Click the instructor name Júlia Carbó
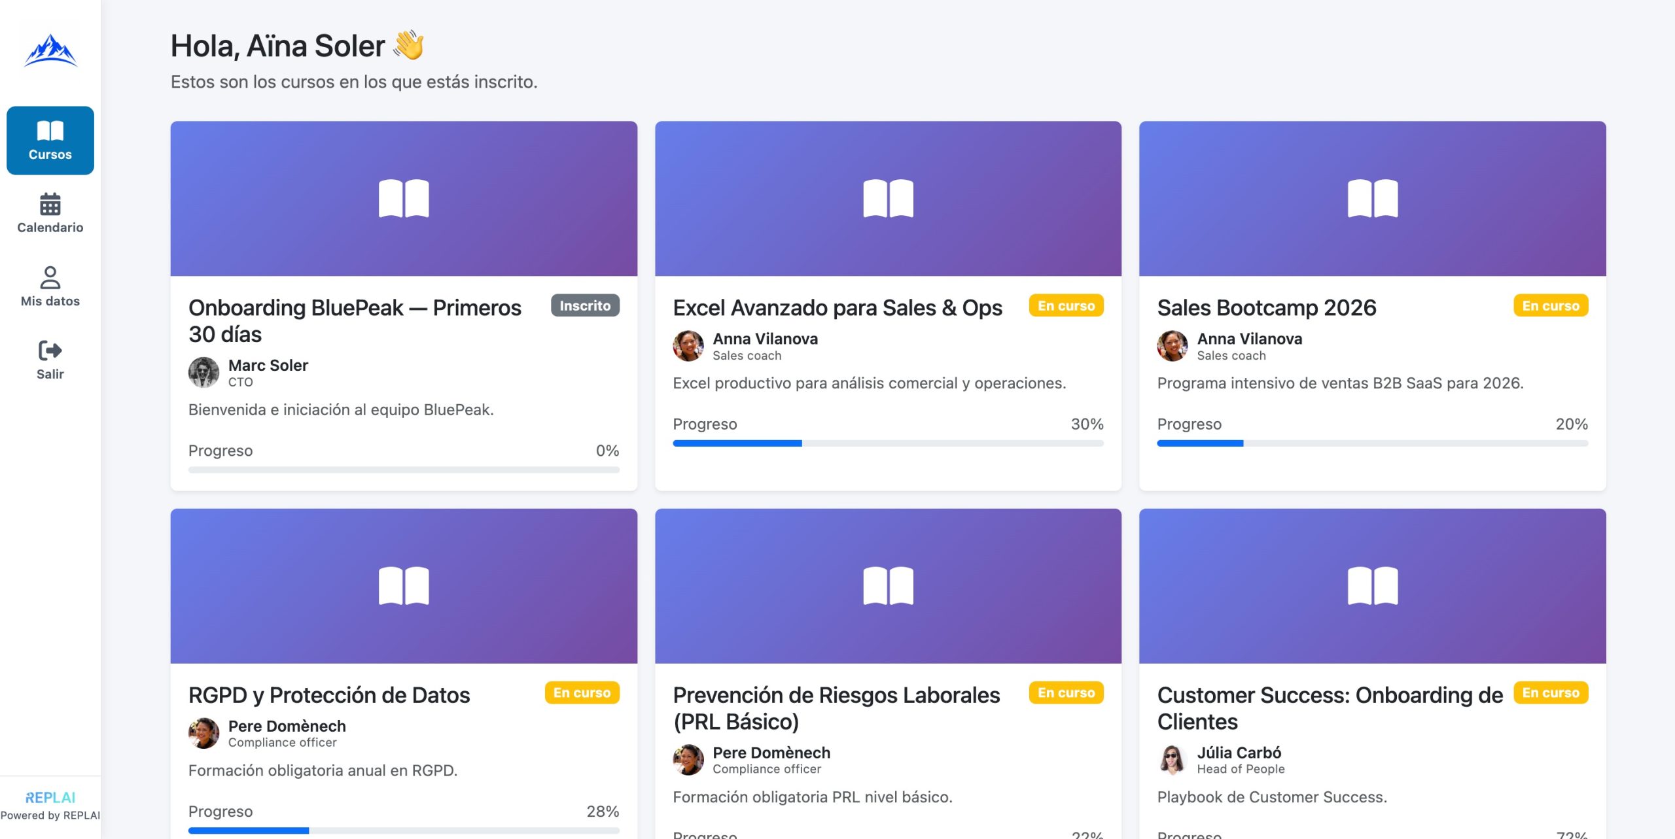1675x839 pixels. pos(1239,752)
